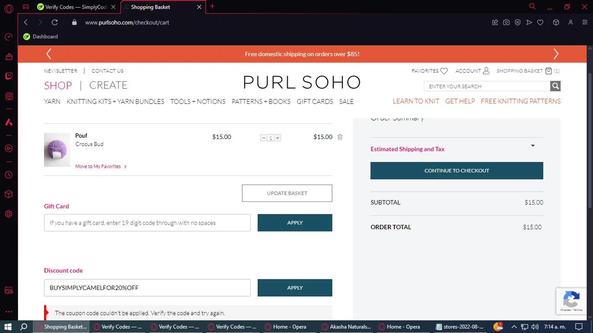
Task: Open stores-2022-08 taskbar file
Action: click(460, 327)
